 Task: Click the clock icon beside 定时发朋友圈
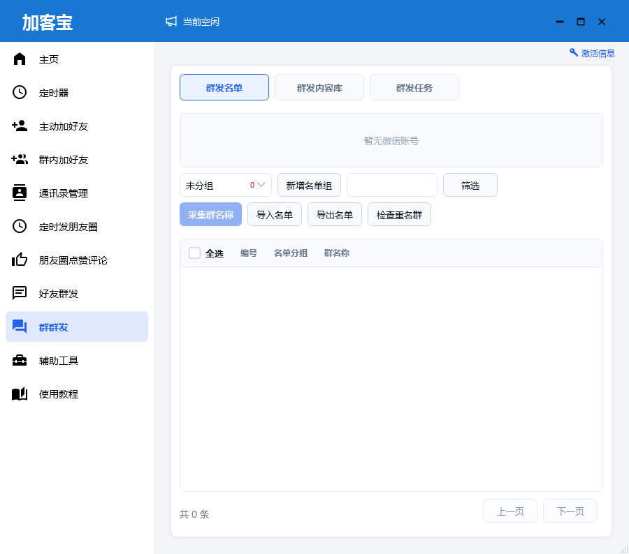(20, 226)
